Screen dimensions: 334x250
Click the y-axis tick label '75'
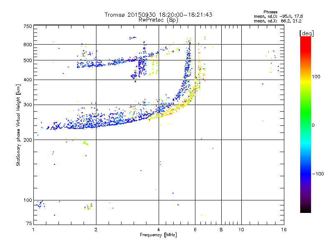[29, 223]
